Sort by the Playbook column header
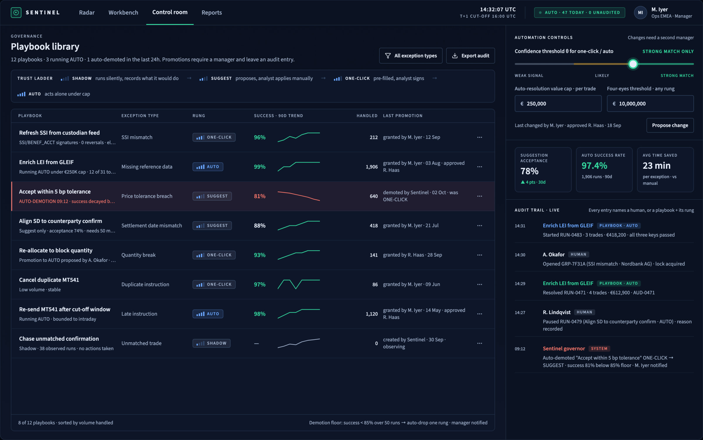Image resolution: width=703 pixels, height=440 pixels. (x=30, y=116)
